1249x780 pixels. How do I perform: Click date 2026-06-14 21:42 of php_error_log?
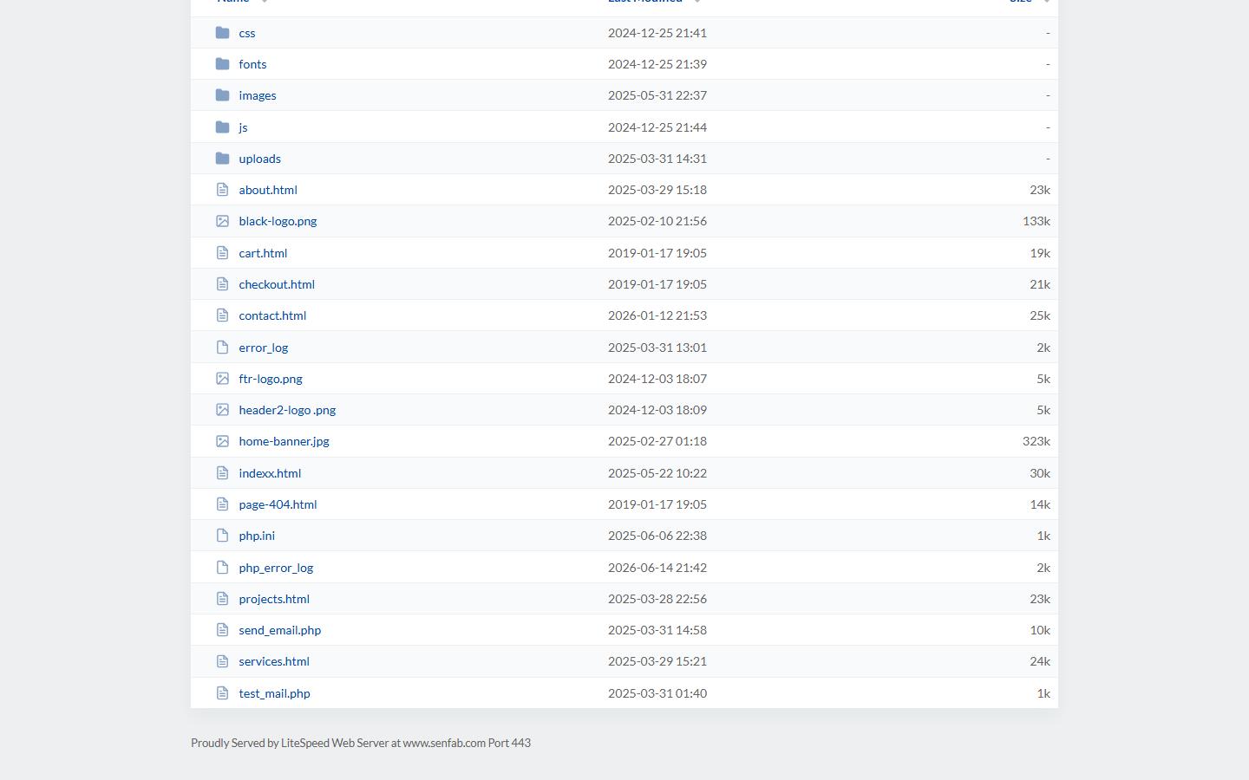[x=657, y=568]
